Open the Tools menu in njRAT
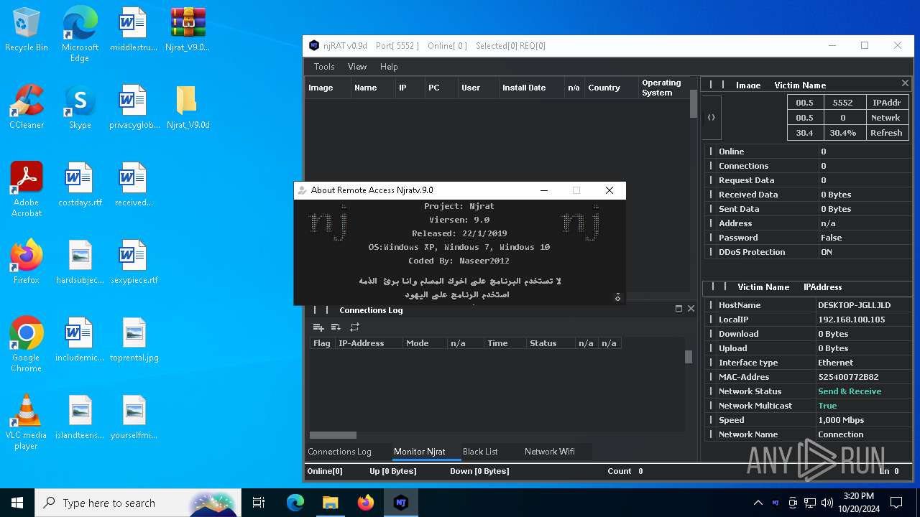Screen dimensions: 920x517 (324, 67)
